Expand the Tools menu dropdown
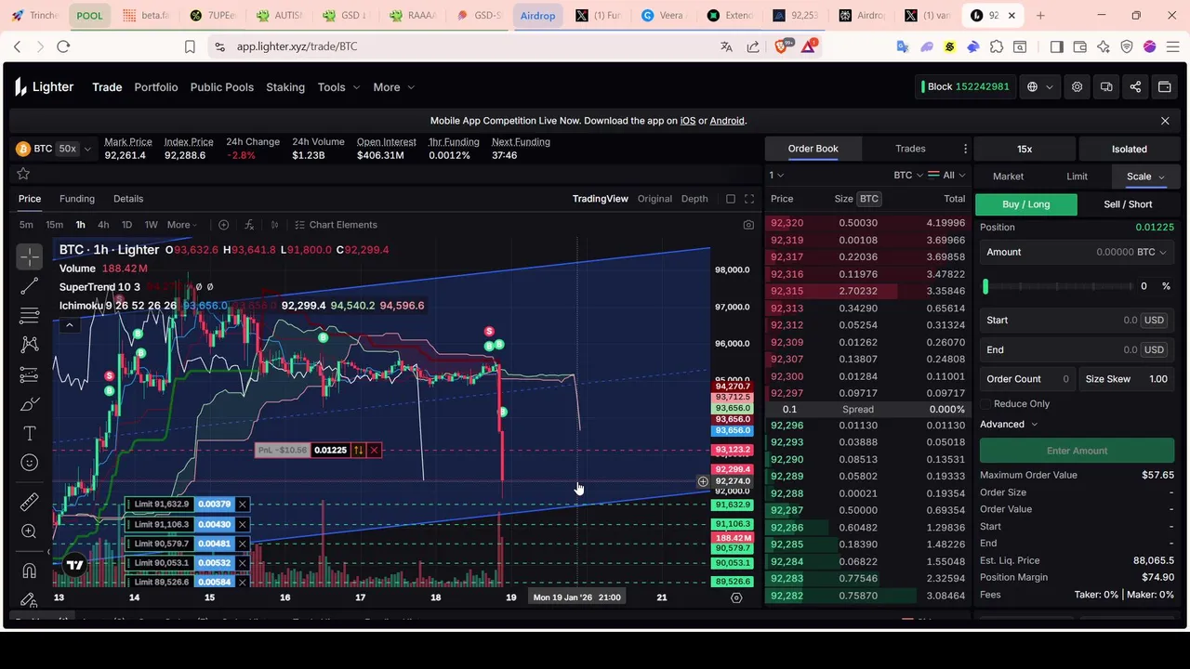Viewport: 1190px width, 669px height. coord(338,87)
